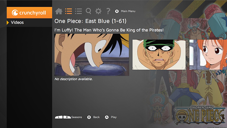
Task: Select the highlighted orange list icon
Action: pyautogui.click(x=69, y=11)
